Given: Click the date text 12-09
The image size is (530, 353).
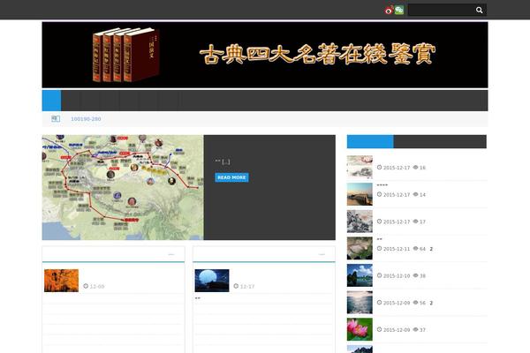Looking at the screenshot, I should [x=97, y=287].
